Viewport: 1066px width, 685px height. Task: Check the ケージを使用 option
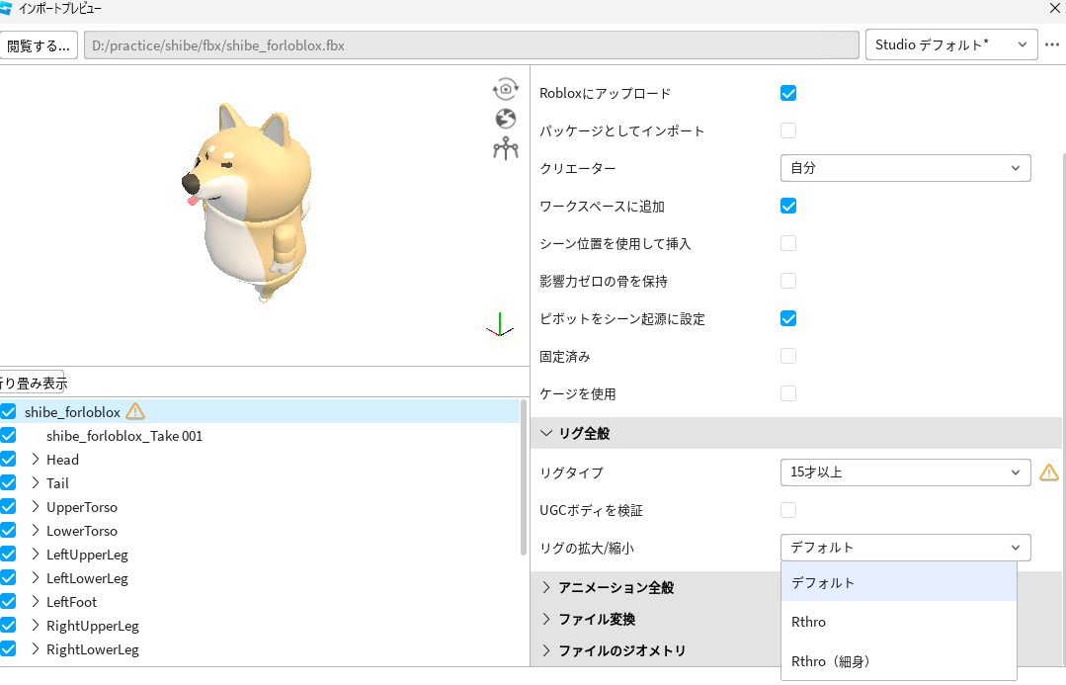click(788, 393)
